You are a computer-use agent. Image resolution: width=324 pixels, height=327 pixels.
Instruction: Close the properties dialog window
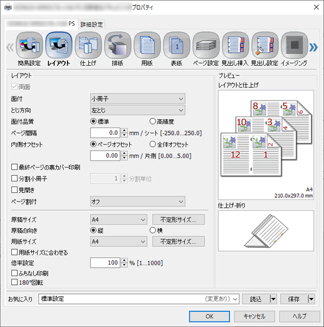pos(316,8)
